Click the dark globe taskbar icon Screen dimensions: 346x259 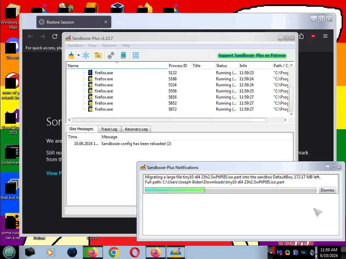coord(72,252)
